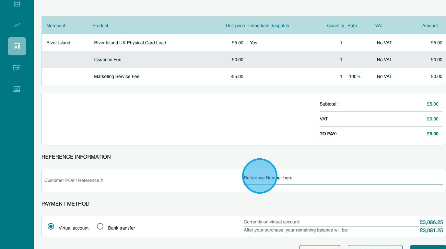This screenshot has width=446, height=249.
Task: Click the Product column header
Action: 100,26
